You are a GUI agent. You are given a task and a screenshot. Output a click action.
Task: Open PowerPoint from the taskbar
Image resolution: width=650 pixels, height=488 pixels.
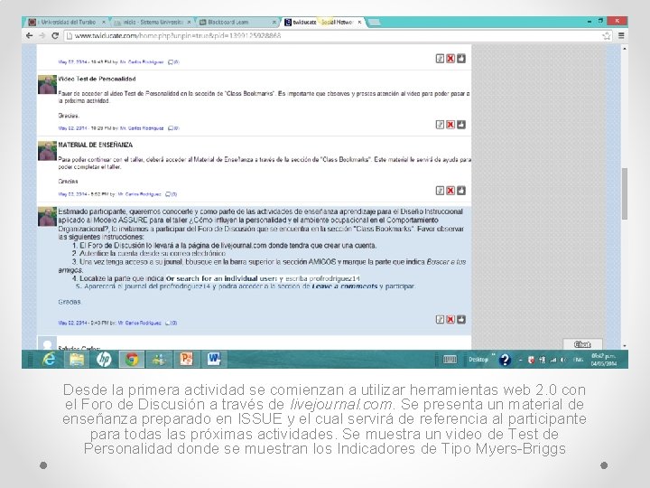[x=187, y=359]
